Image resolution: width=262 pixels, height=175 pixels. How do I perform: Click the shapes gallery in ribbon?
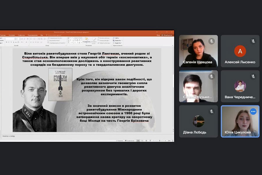[x=75, y=41]
